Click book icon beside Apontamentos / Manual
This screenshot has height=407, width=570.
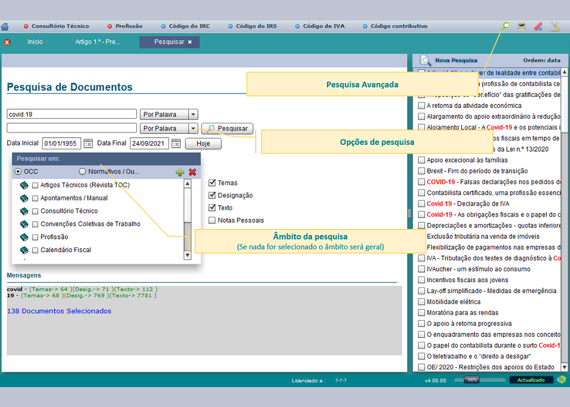click(x=24, y=199)
